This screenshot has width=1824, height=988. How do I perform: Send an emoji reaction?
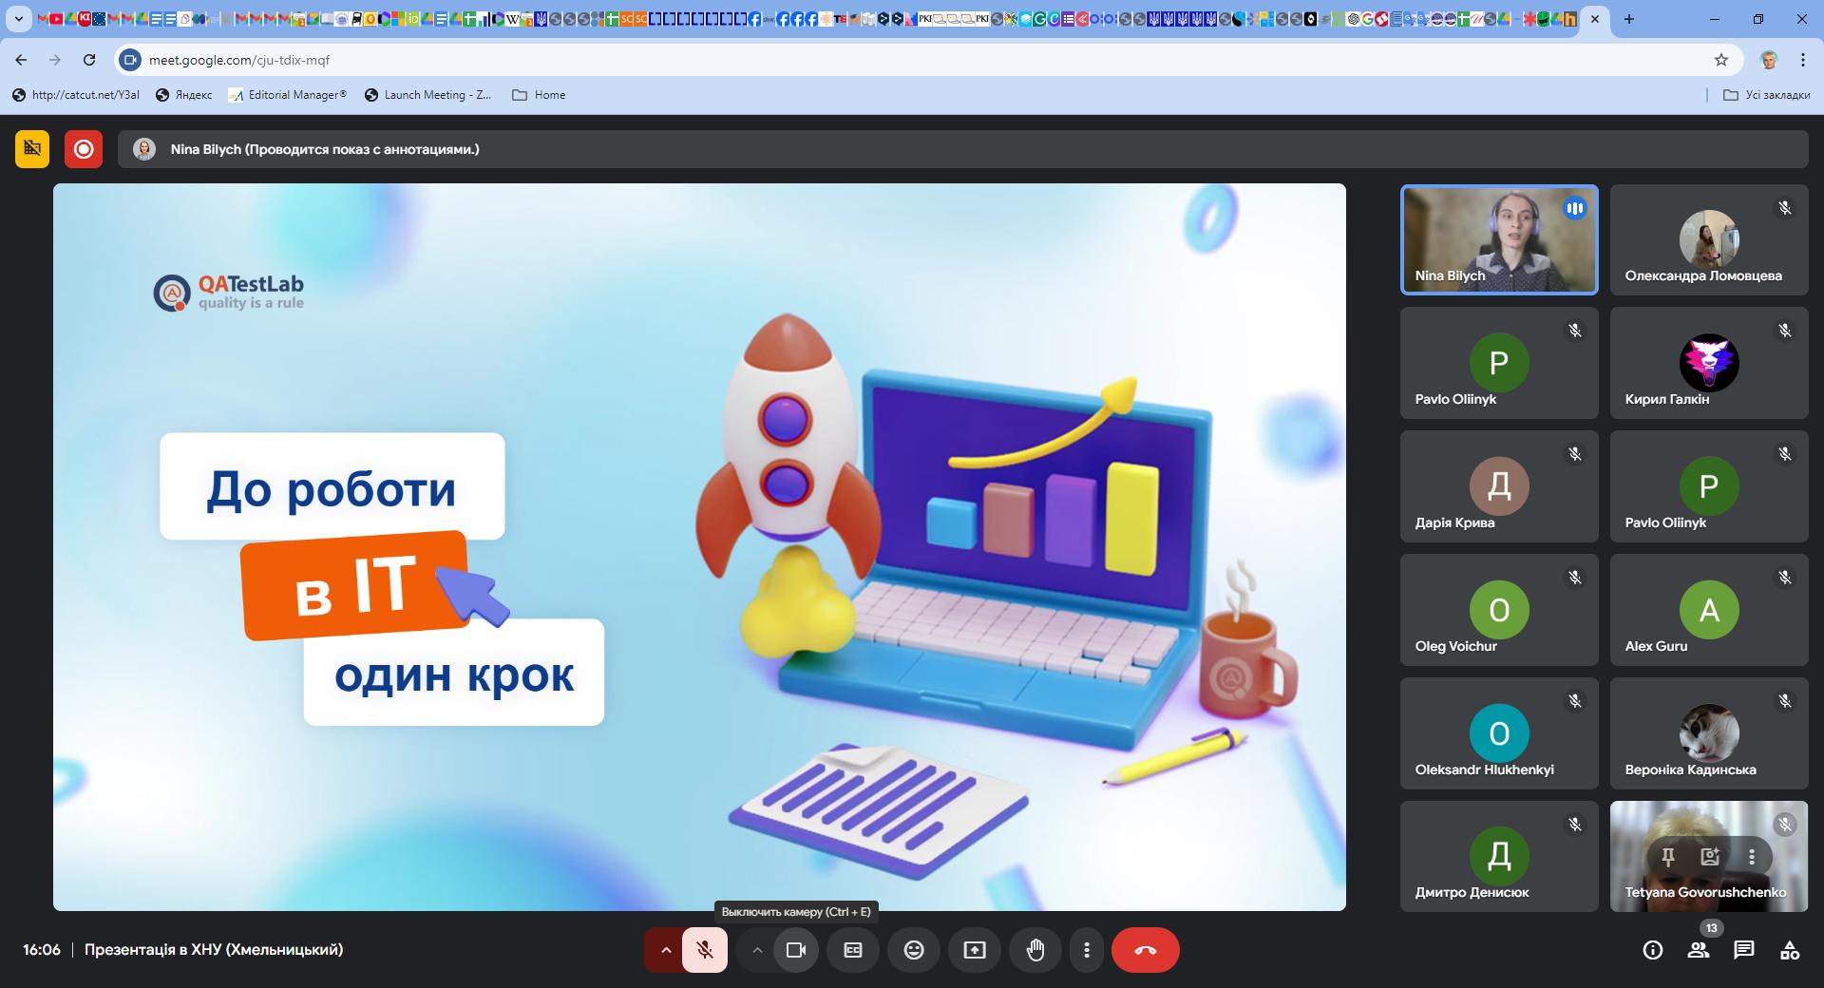click(x=914, y=950)
